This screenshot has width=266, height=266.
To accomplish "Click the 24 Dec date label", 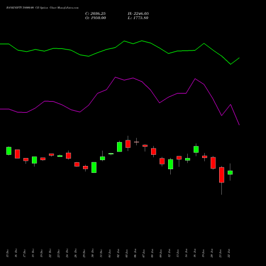I will tap(67, 253).
